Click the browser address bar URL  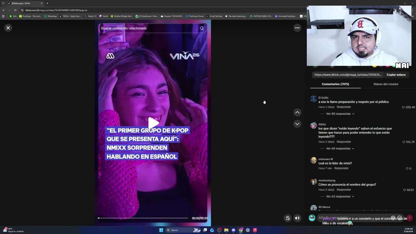[x=56, y=10]
